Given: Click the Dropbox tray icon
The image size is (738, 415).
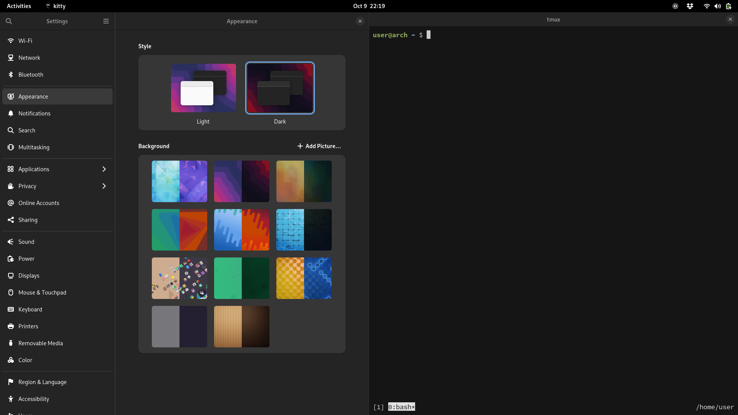Looking at the screenshot, I should click(x=690, y=6).
